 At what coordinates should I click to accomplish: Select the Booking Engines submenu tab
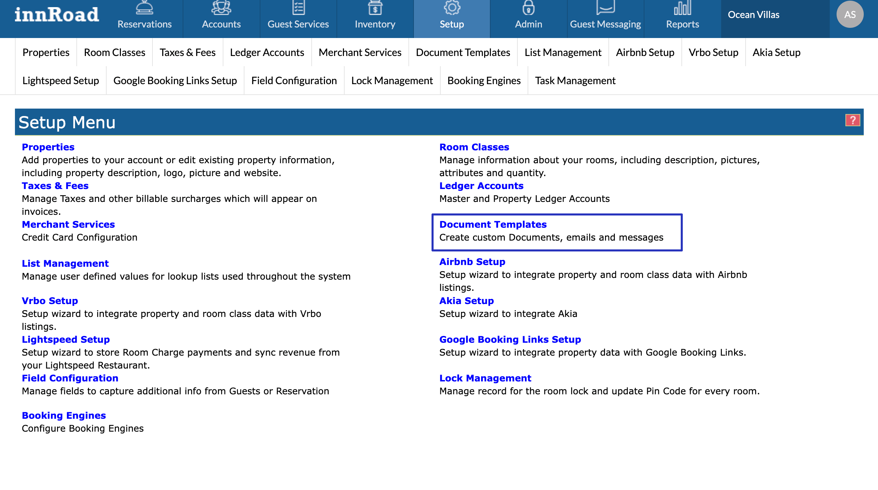coord(484,81)
